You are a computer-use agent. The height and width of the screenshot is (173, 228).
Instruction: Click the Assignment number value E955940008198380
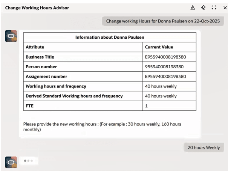(x=165, y=77)
